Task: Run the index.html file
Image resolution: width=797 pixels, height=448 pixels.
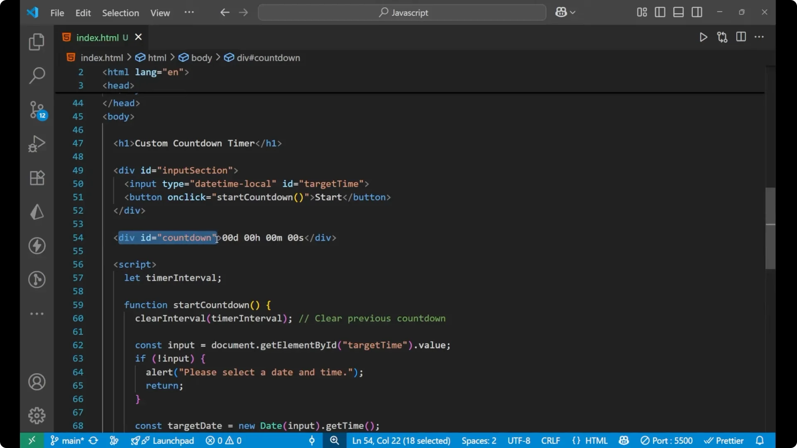Action: point(704,37)
